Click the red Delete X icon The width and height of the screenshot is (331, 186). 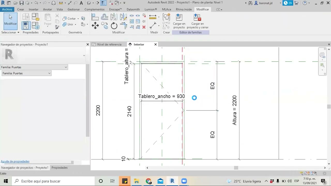coord(144,27)
